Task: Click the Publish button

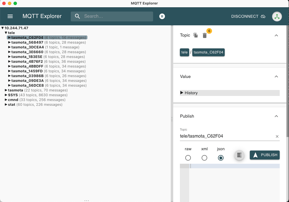Action: [265, 155]
